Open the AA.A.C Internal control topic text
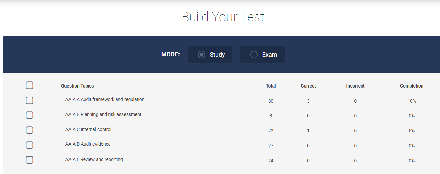Screen dimensions: 440x174 point(88,129)
